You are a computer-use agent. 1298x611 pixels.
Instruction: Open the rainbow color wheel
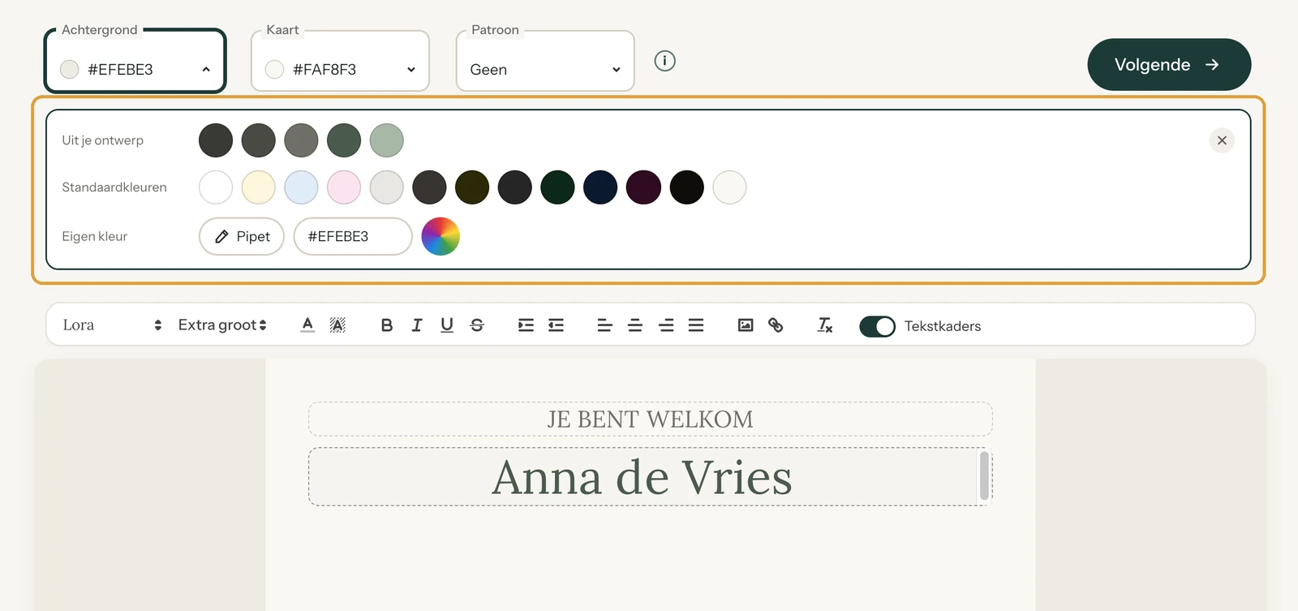pyautogui.click(x=441, y=236)
